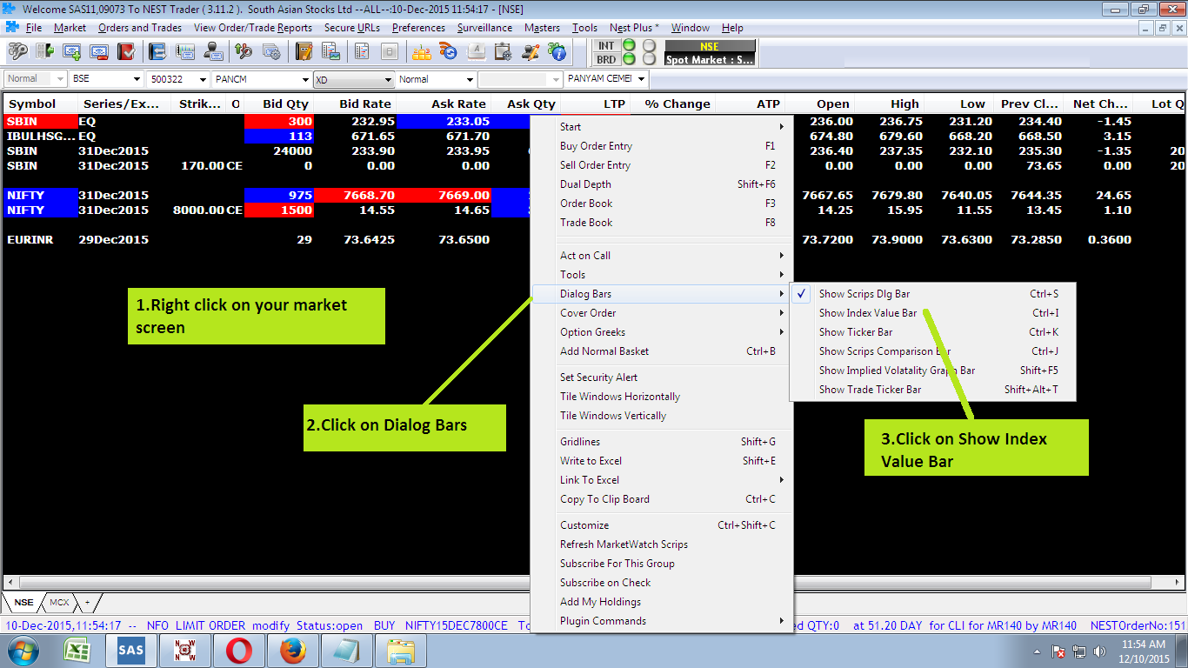Click the % Change column header

click(677, 104)
